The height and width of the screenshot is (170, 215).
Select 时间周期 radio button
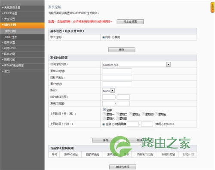click(x=113, y=124)
